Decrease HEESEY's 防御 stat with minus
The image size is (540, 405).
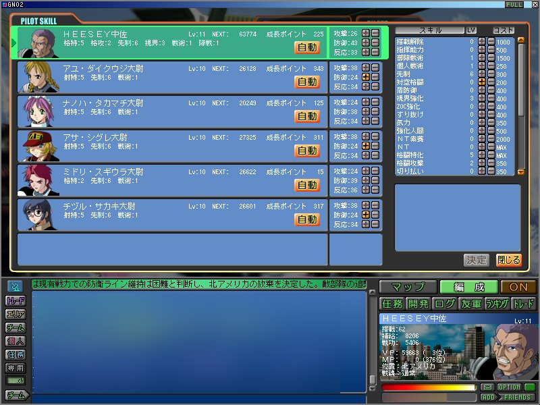pos(375,43)
